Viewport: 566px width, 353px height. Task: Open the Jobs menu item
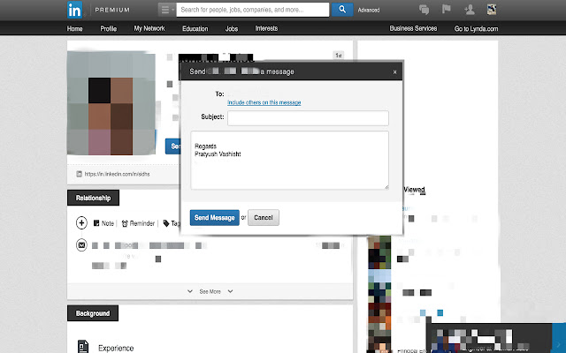pos(232,28)
